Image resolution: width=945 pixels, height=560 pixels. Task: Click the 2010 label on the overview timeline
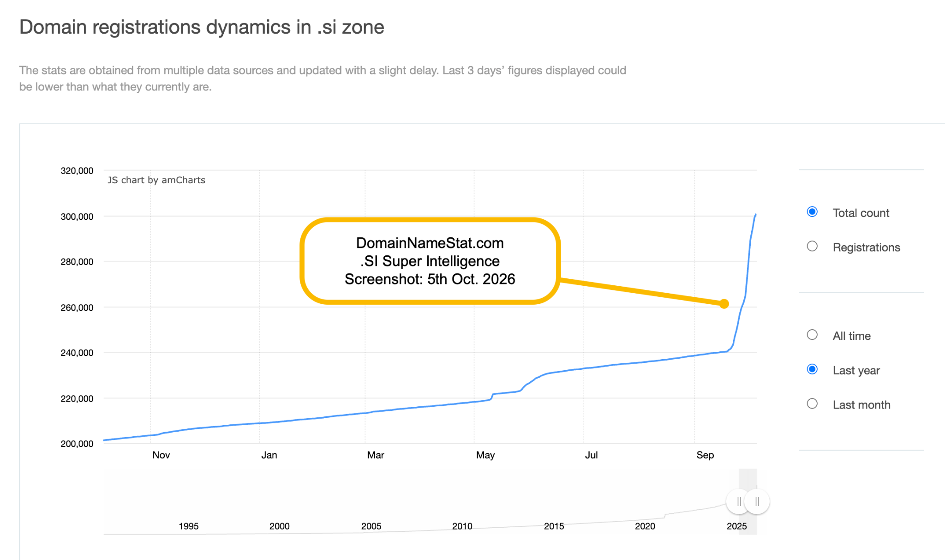pos(462,526)
